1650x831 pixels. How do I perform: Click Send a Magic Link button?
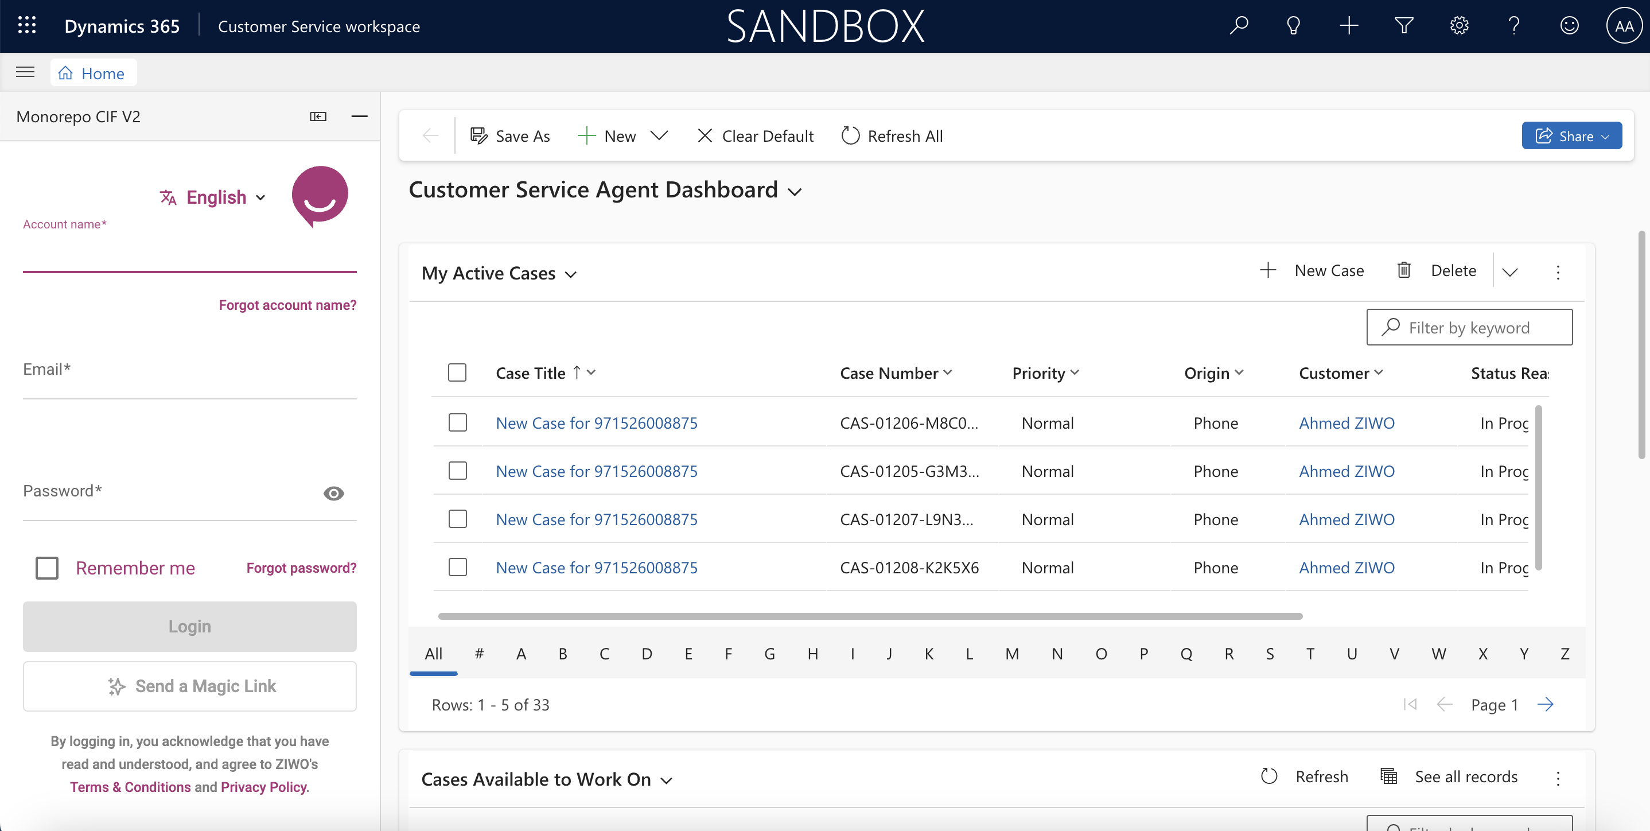tap(189, 686)
